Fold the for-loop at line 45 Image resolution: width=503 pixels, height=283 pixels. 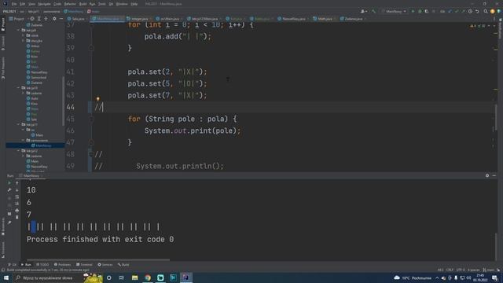(x=91, y=119)
